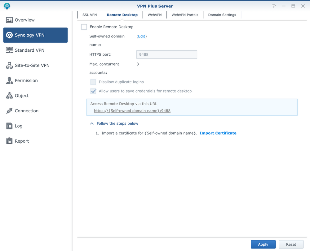Click the HTTPS port input field
The image size is (310, 251).
tap(167, 54)
